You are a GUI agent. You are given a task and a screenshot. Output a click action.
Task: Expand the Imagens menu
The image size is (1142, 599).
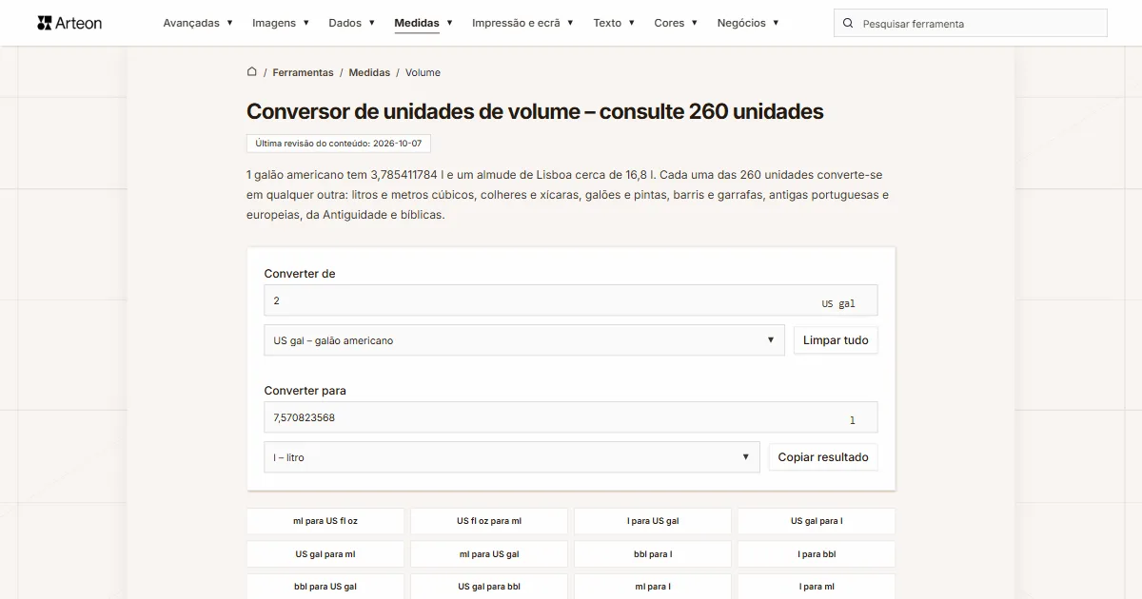point(281,23)
